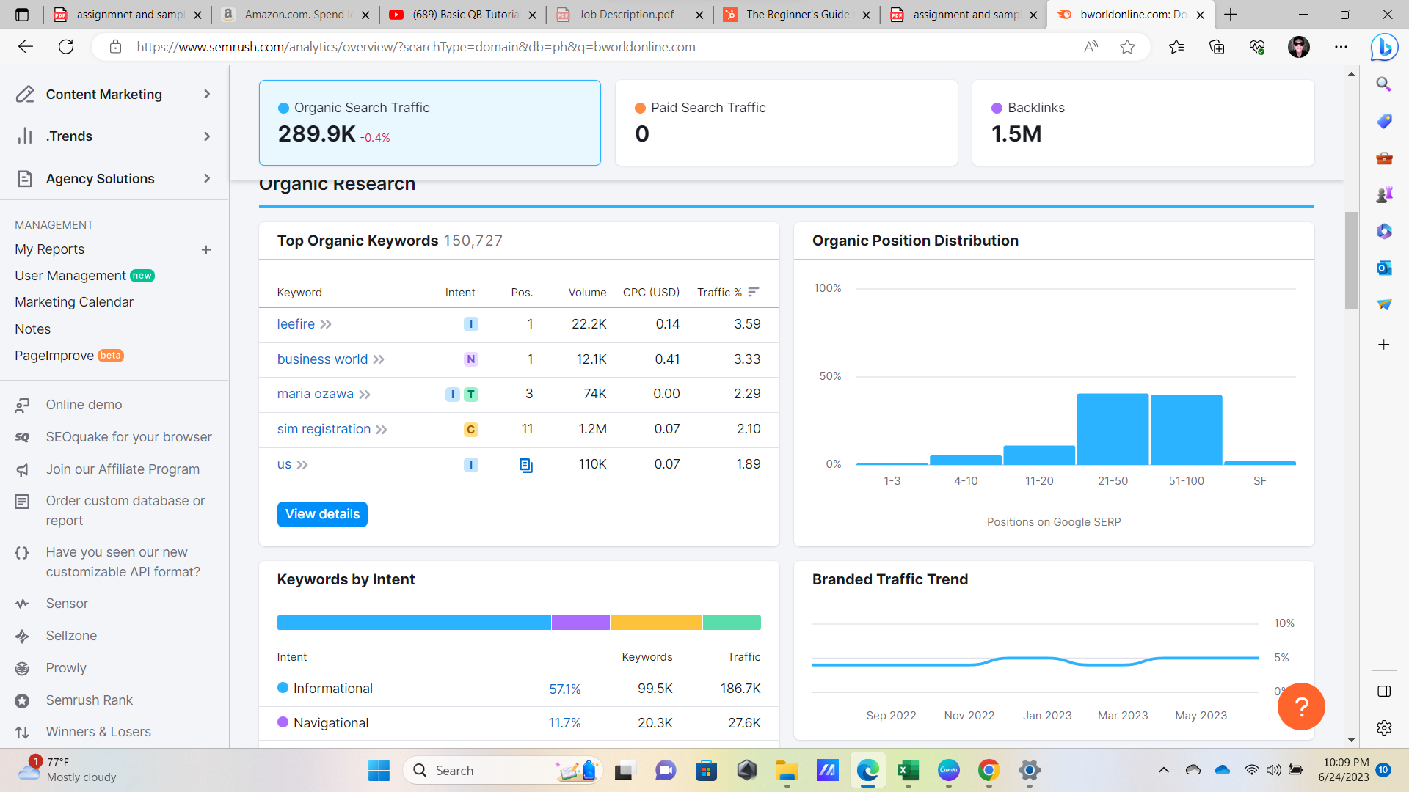This screenshot has width=1409, height=792.
Task: Click the View details button
Action: tap(322, 514)
